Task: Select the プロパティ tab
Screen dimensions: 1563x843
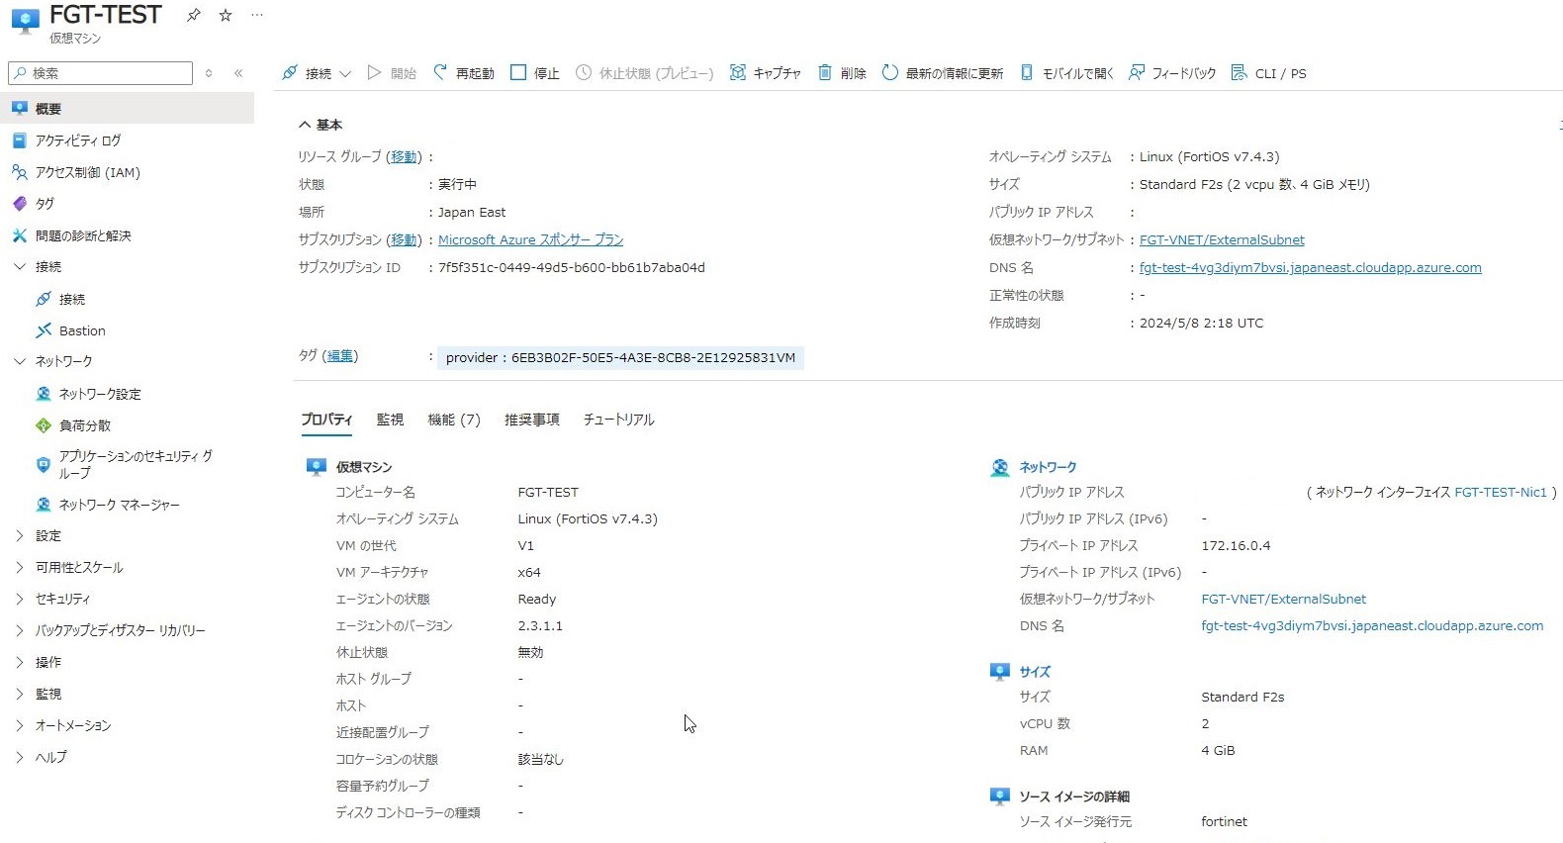Action: coord(326,421)
